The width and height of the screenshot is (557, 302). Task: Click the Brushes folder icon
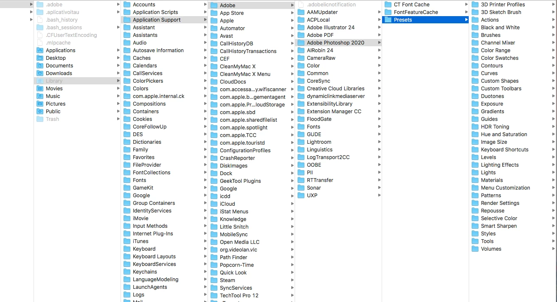click(475, 35)
